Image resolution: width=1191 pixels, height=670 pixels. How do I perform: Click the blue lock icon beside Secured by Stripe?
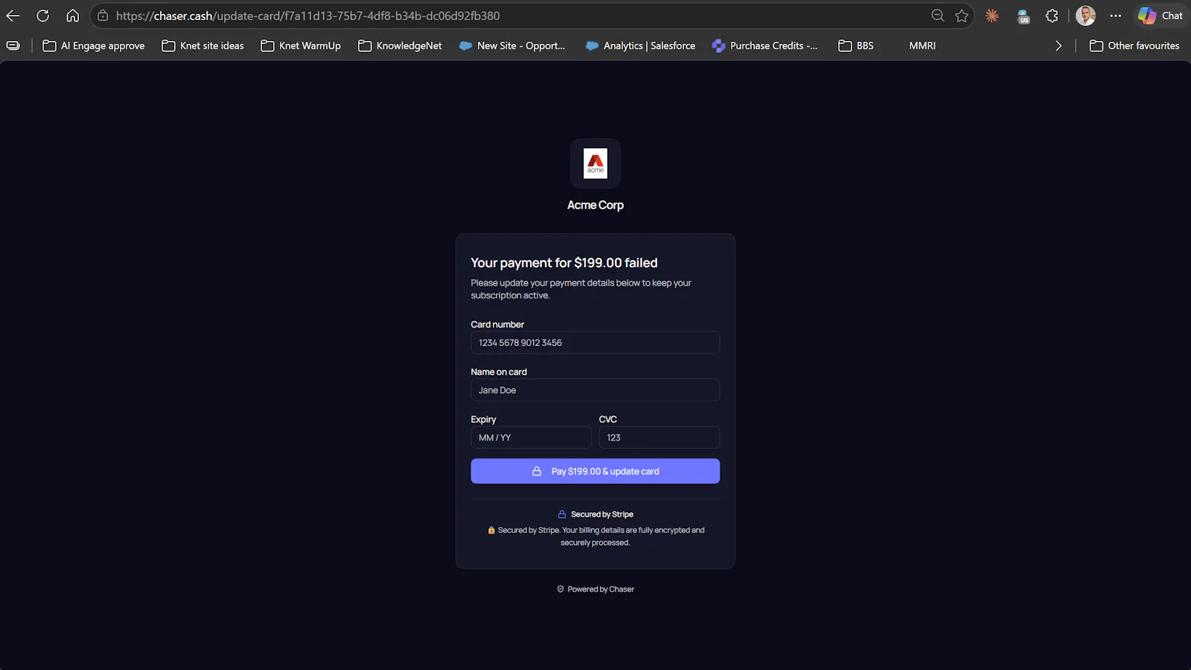click(x=562, y=514)
